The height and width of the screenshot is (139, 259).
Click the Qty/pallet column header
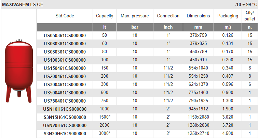point(250,16)
